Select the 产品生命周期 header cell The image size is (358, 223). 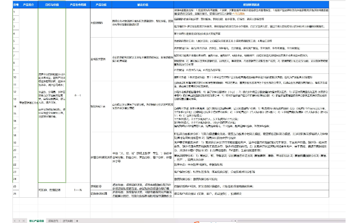click(x=78, y=4)
